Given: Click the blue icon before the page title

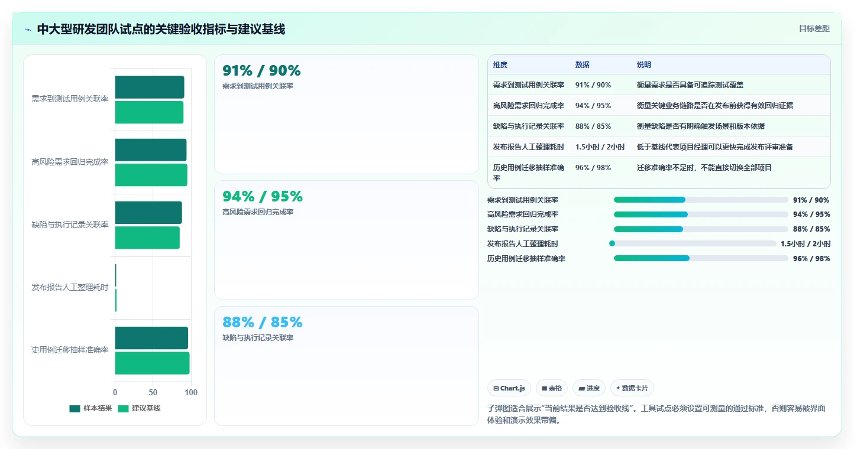Looking at the screenshot, I should (x=28, y=30).
